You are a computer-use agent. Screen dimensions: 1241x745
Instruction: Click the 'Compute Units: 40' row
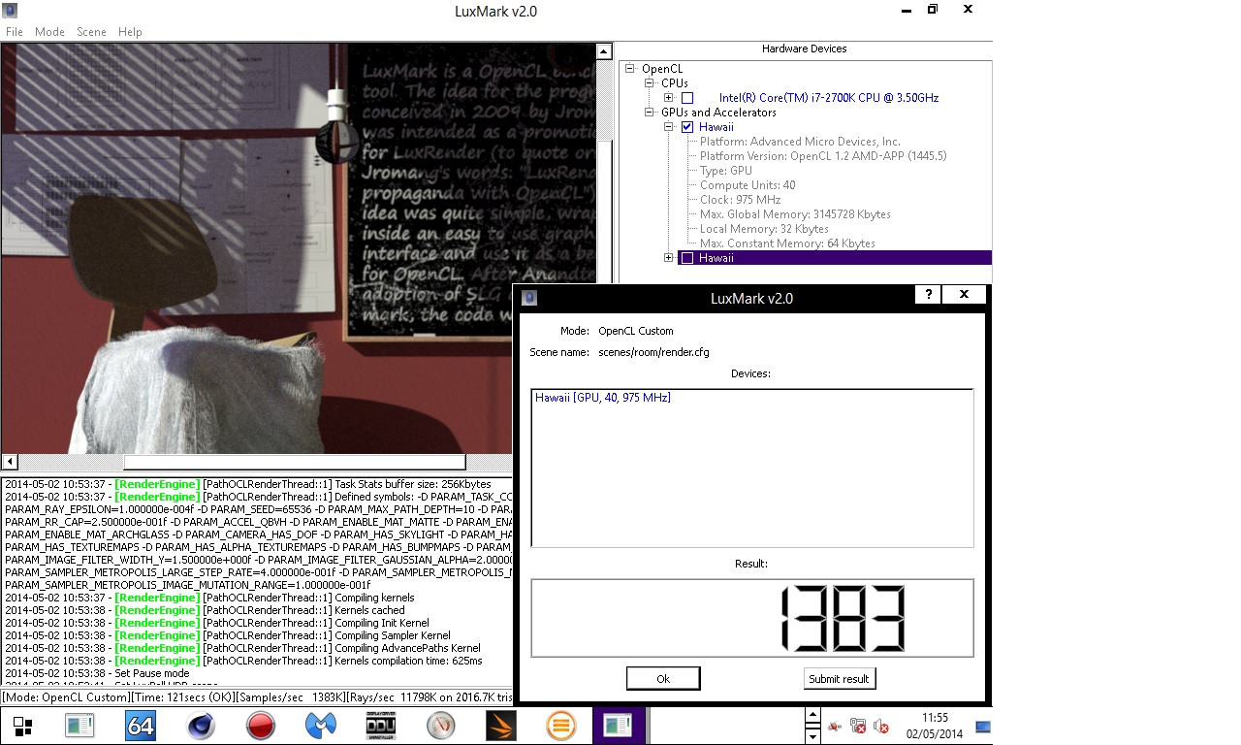(748, 185)
